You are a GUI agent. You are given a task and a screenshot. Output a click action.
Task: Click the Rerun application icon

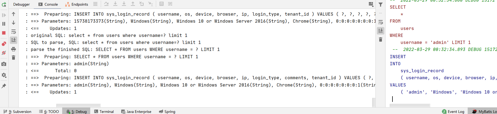(x=4, y=5)
